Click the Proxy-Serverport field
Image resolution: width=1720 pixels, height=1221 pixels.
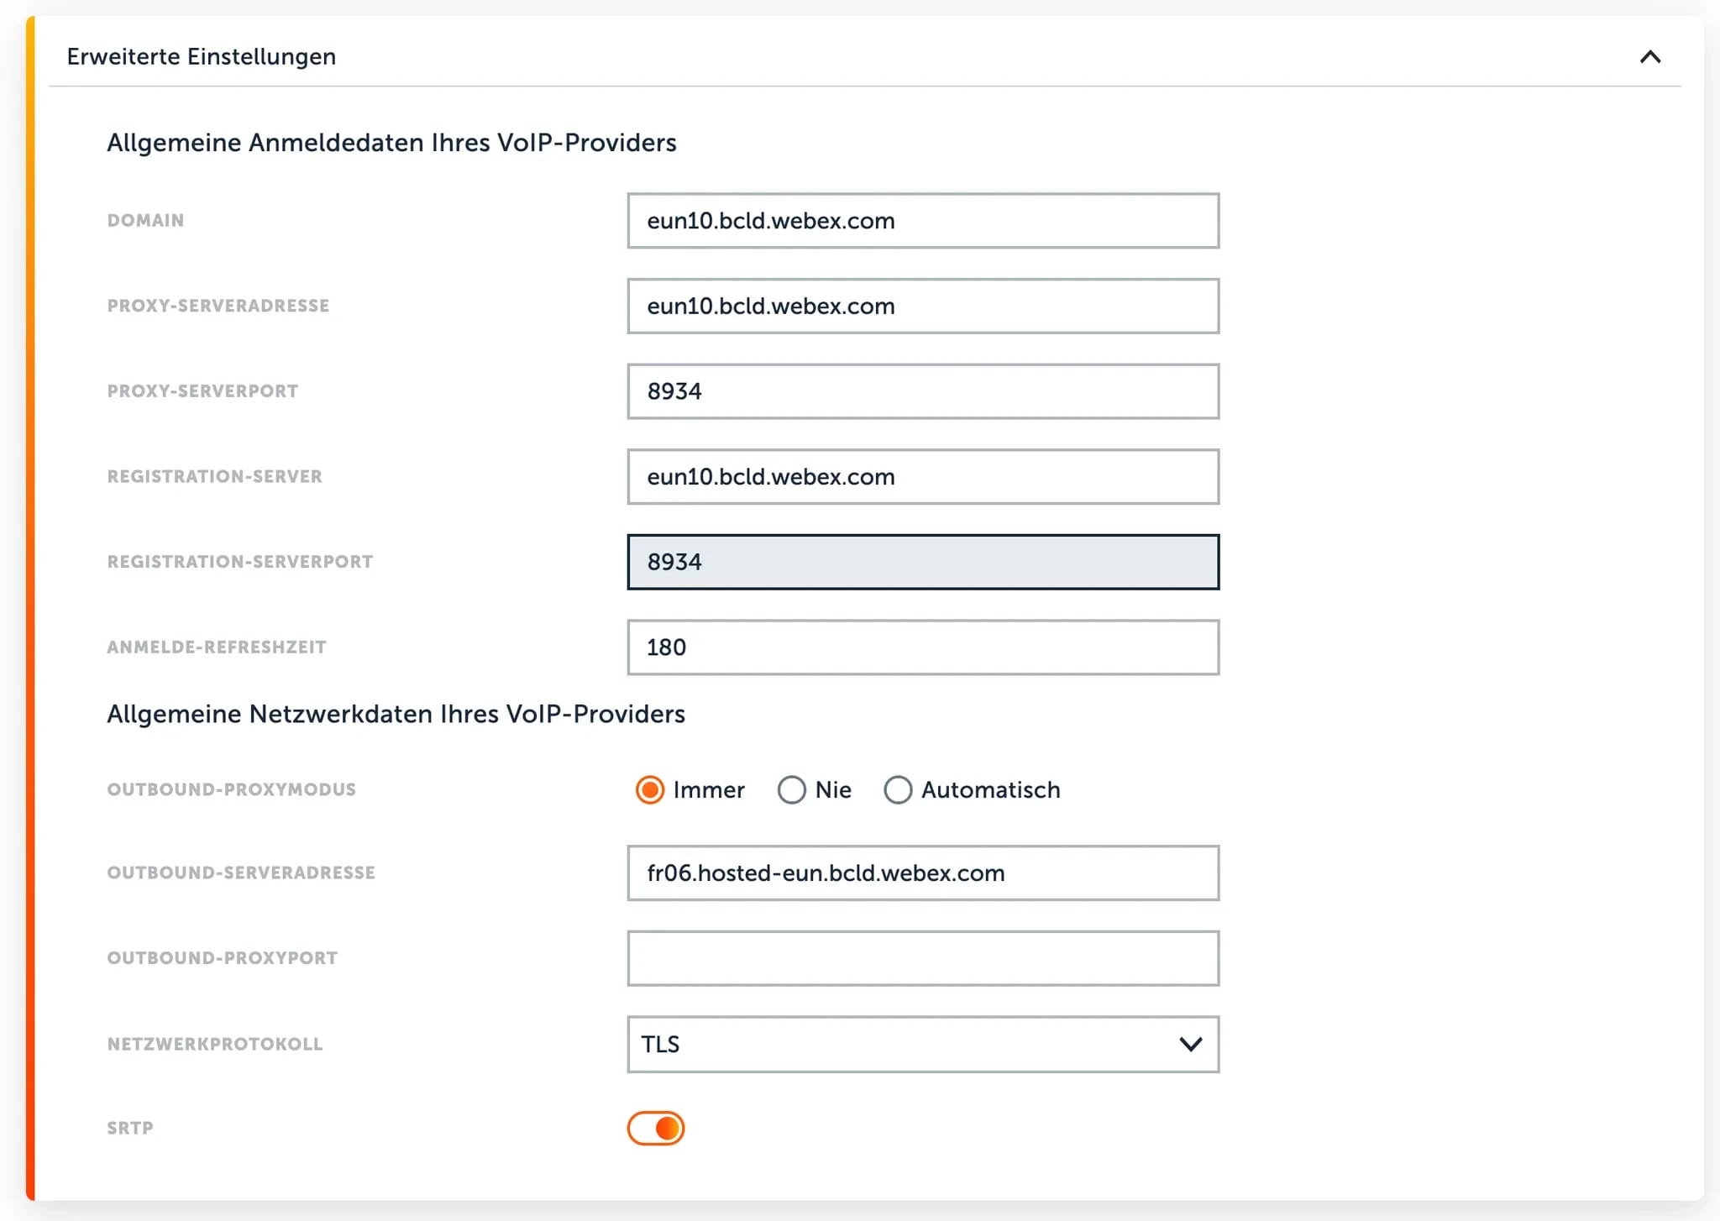pos(922,391)
